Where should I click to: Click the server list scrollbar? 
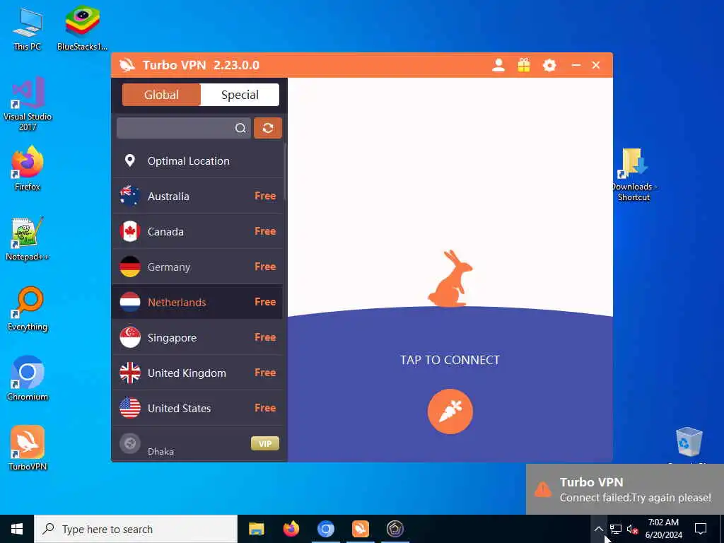(x=285, y=171)
